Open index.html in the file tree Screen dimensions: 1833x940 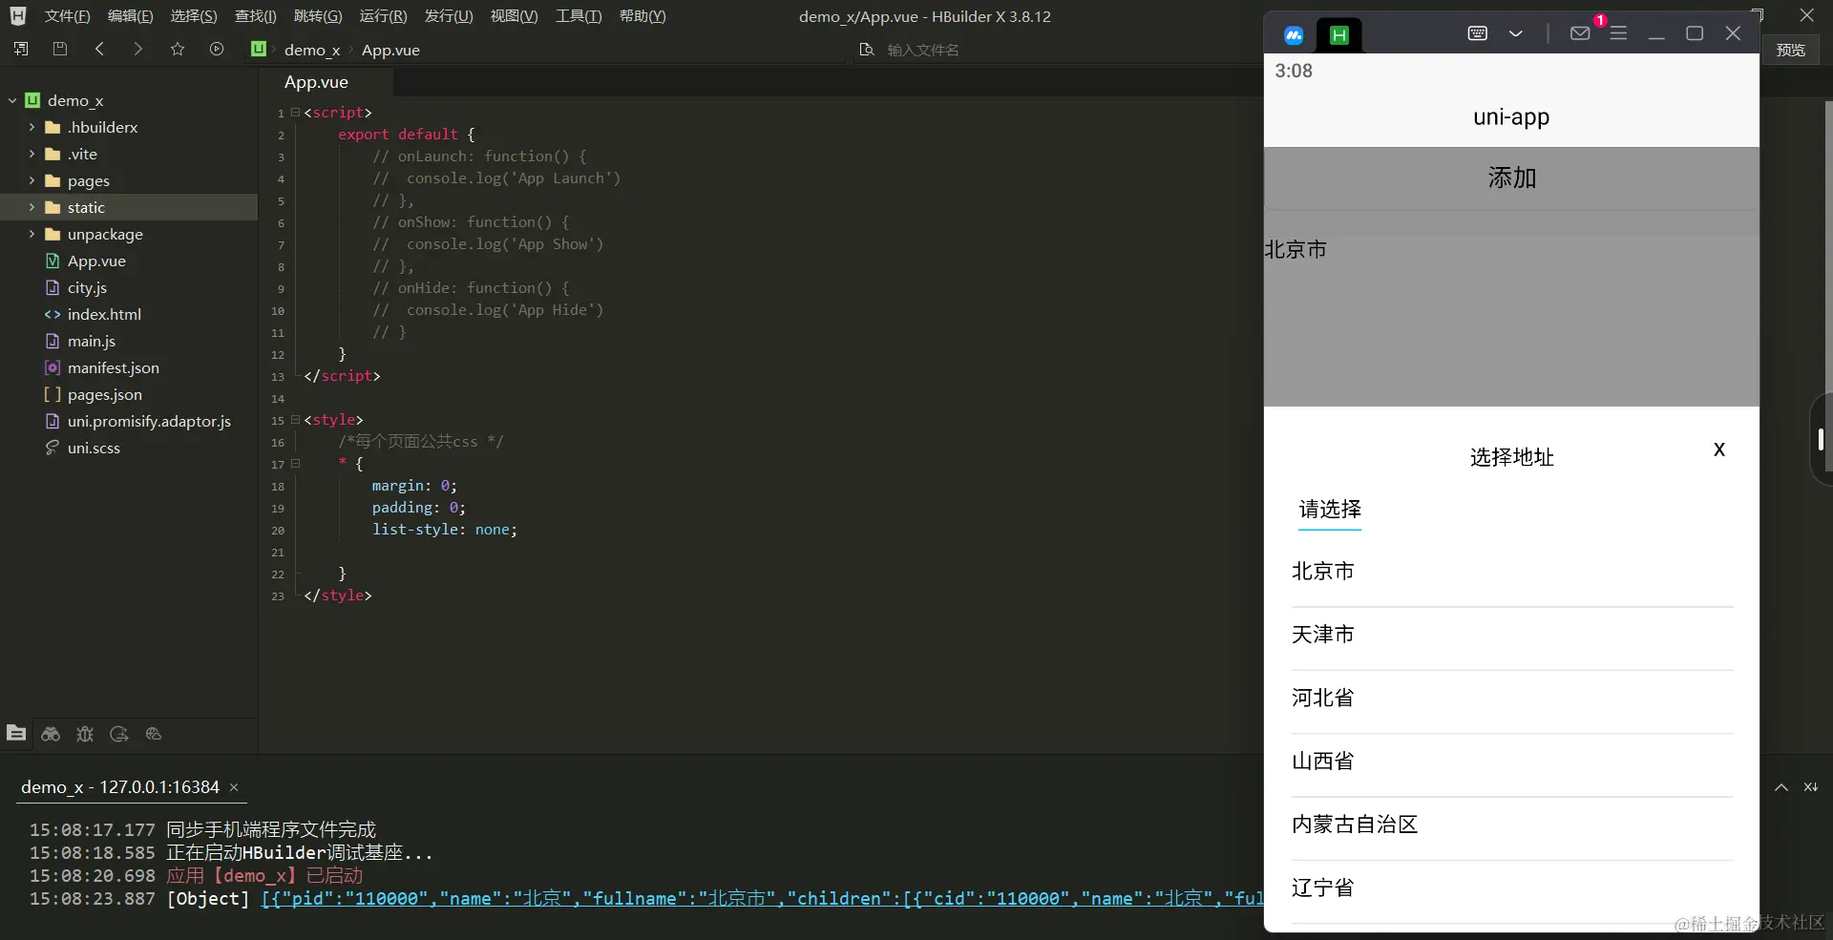coord(104,314)
